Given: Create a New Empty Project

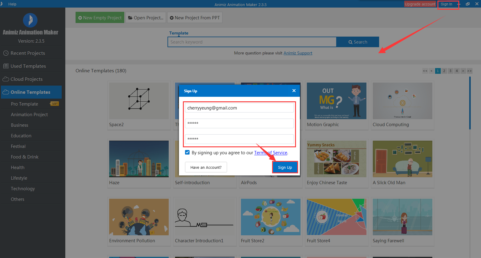Looking at the screenshot, I should click(x=100, y=18).
